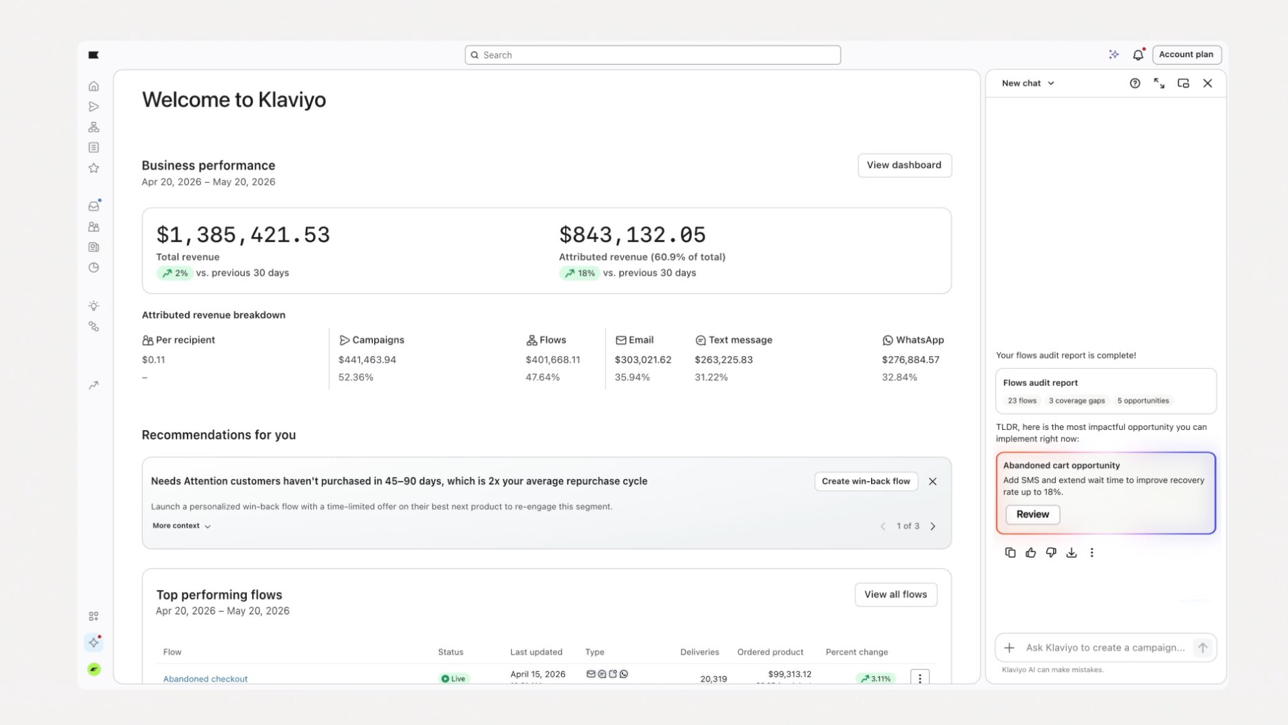Give thumbs down to chat response
This screenshot has height=725, width=1288.
(1051, 553)
